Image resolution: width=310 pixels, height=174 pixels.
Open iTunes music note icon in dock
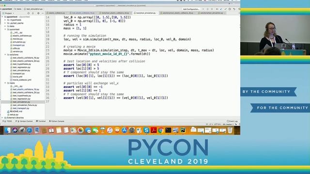pyautogui.click(x=110, y=130)
